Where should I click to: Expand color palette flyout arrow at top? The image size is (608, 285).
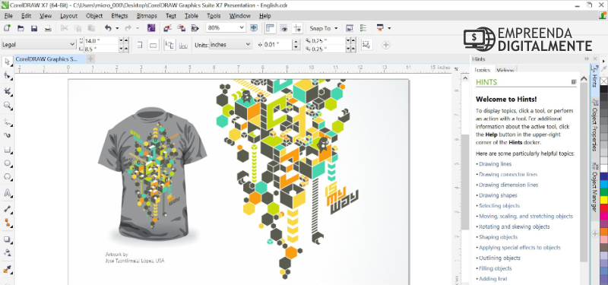[x=603, y=62]
